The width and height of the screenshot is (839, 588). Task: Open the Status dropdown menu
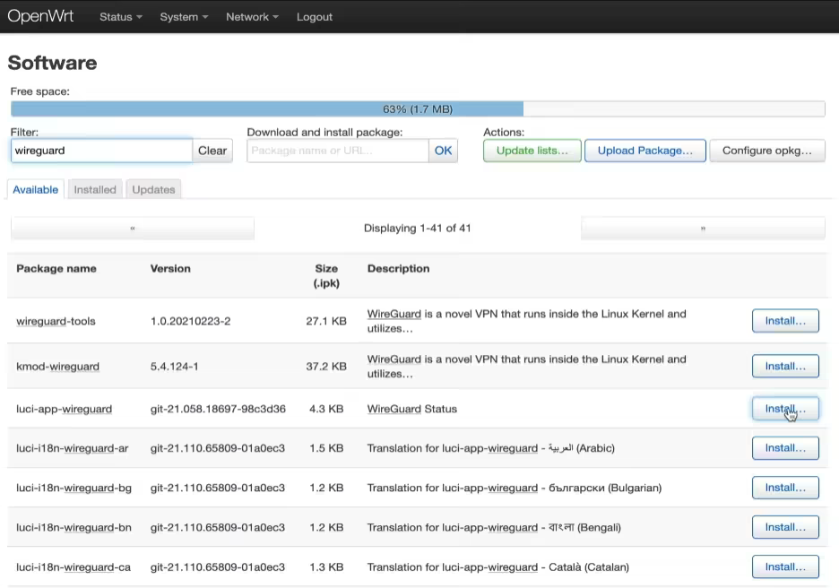coord(120,17)
